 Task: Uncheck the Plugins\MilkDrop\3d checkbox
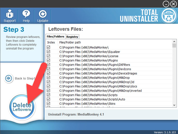pos(48,82)
